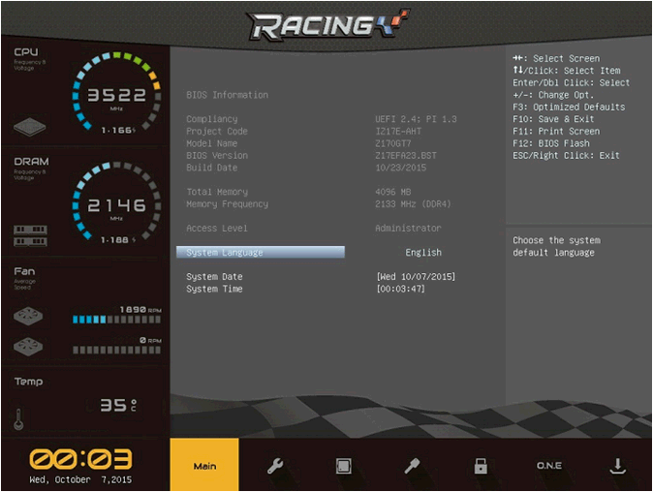The image size is (653, 492).
Task: Click the DRAM voltage 1.188 reading
Action: pos(118,240)
